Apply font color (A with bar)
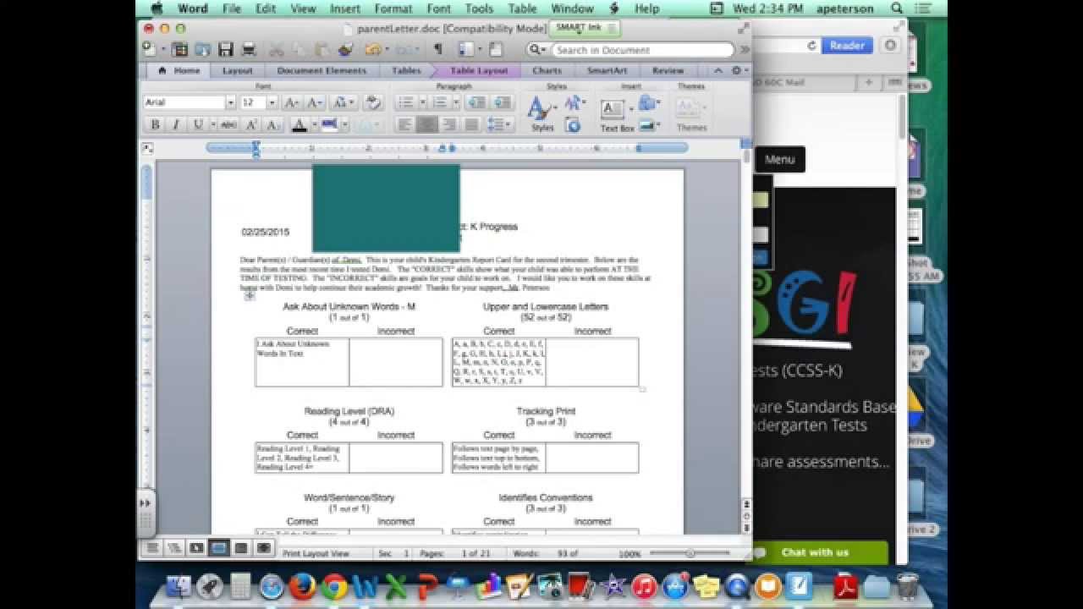Viewport: 1083px width, 609px height. [299, 124]
